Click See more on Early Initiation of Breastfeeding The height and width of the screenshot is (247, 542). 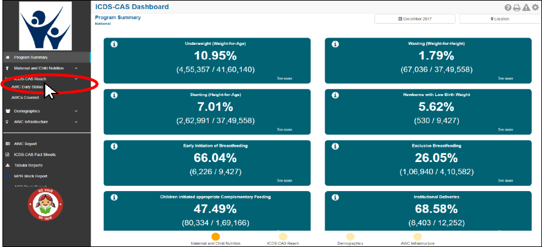point(284,181)
